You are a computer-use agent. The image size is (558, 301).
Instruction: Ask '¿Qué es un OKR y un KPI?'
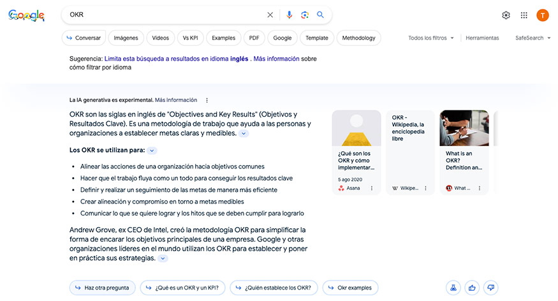pos(182,288)
